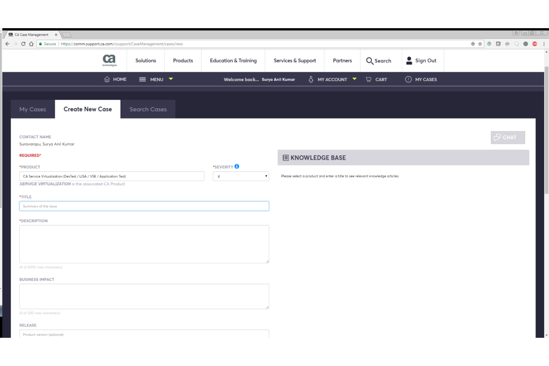
Task: Click the Home icon in the dark bar
Action: tap(107, 79)
